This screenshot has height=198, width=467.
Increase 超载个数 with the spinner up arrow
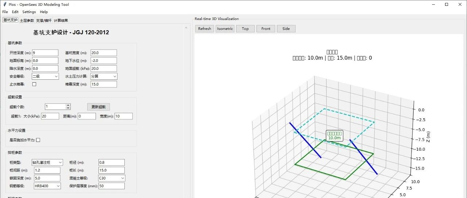click(68, 105)
